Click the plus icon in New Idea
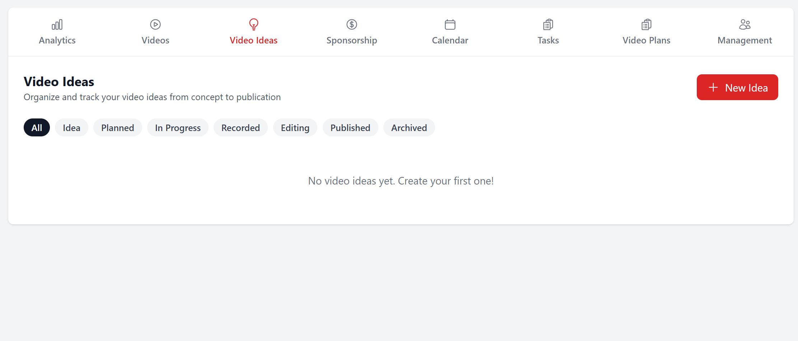798x341 pixels. 713,87
